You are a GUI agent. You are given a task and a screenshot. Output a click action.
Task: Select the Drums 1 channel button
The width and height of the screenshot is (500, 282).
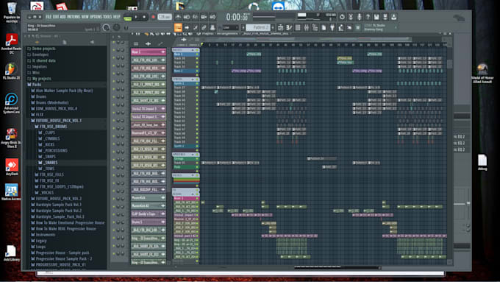tap(149, 222)
